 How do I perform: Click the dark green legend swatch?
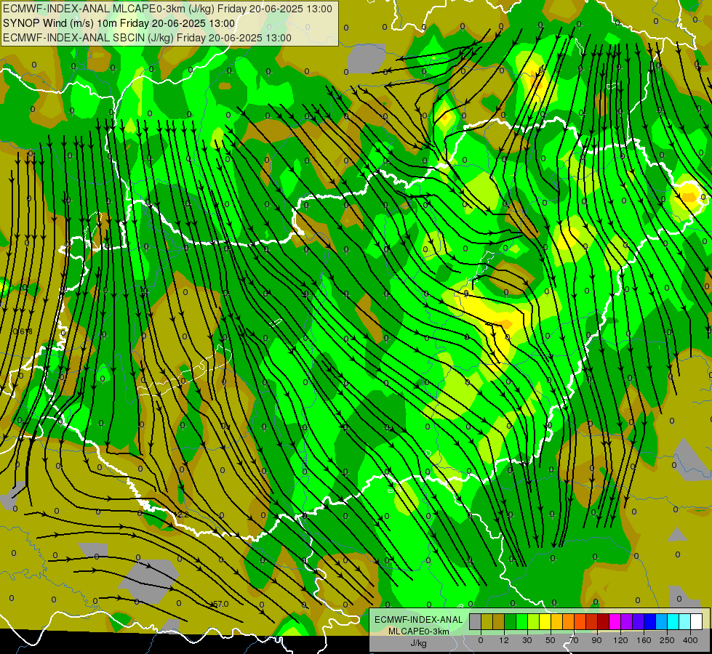click(511, 621)
